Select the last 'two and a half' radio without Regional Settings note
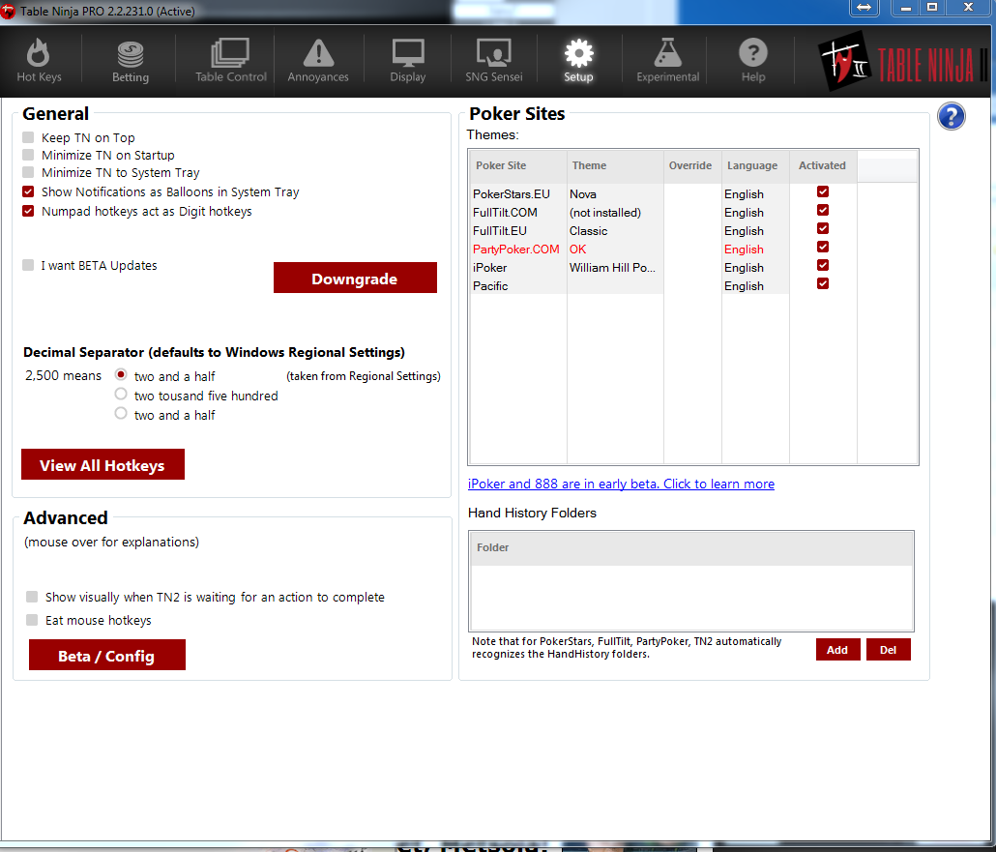 pyautogui.click(x=121, y=413)
